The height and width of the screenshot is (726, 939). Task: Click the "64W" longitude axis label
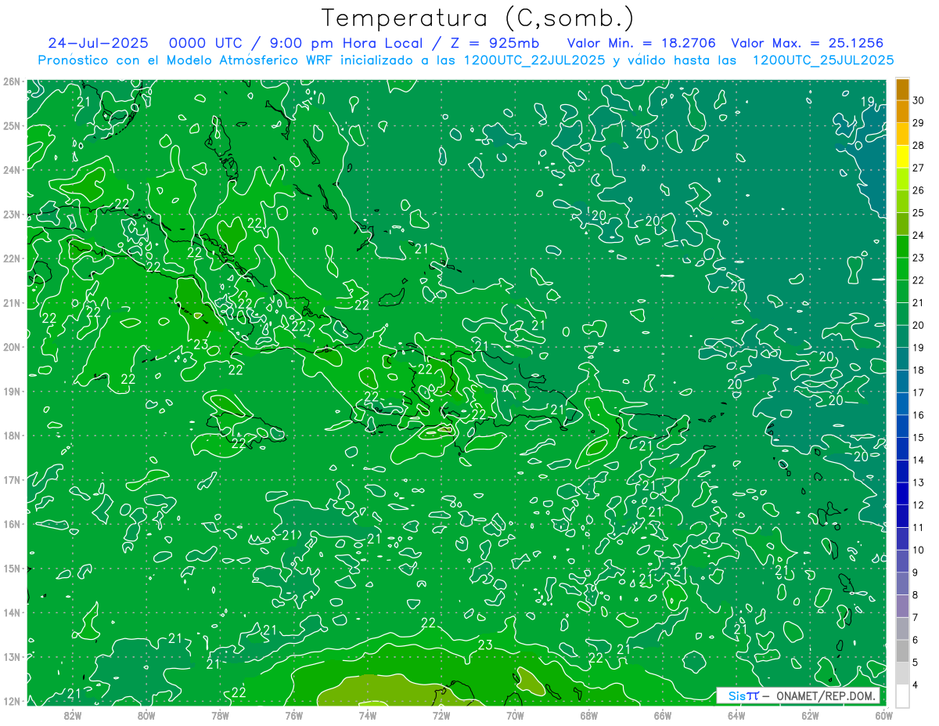[x=736, y=715]
